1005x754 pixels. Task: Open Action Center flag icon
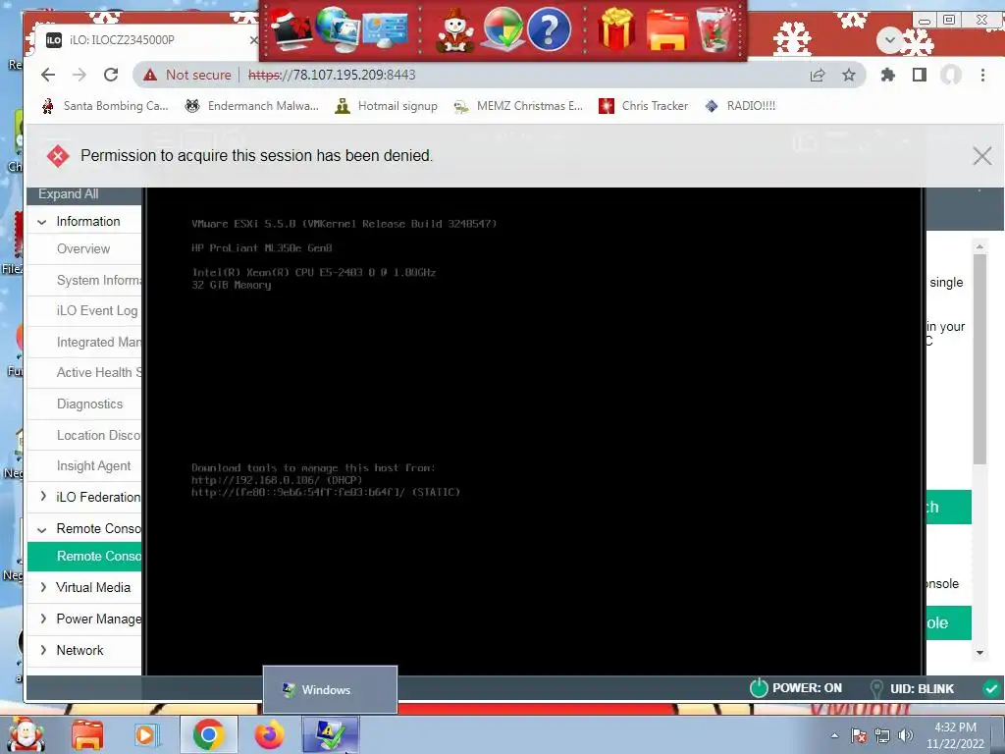pos(859,736)
